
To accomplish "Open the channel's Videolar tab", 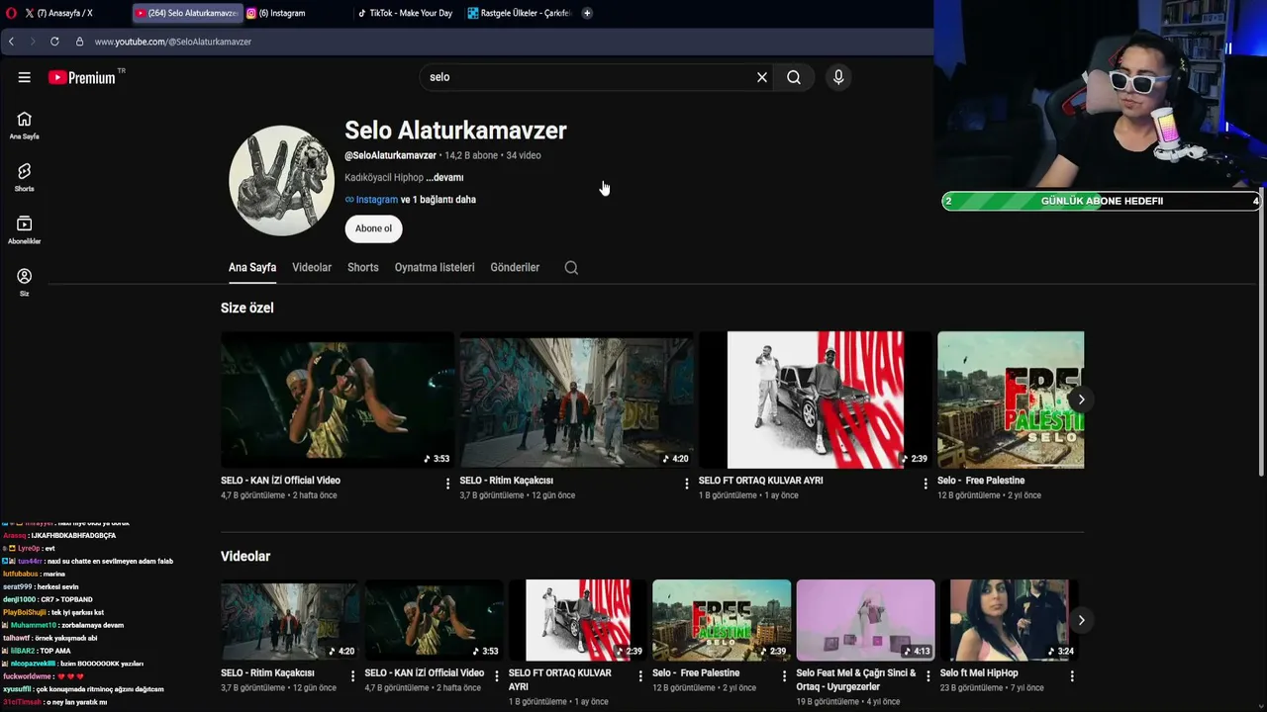I will (312, 268).
